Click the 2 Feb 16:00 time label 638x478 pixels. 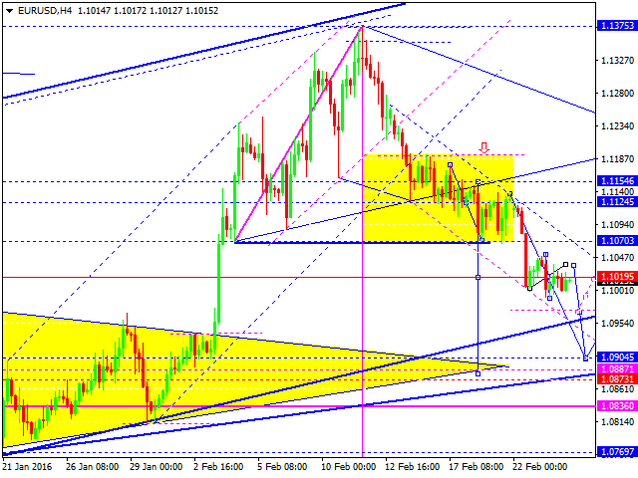[x=218, y=467]
